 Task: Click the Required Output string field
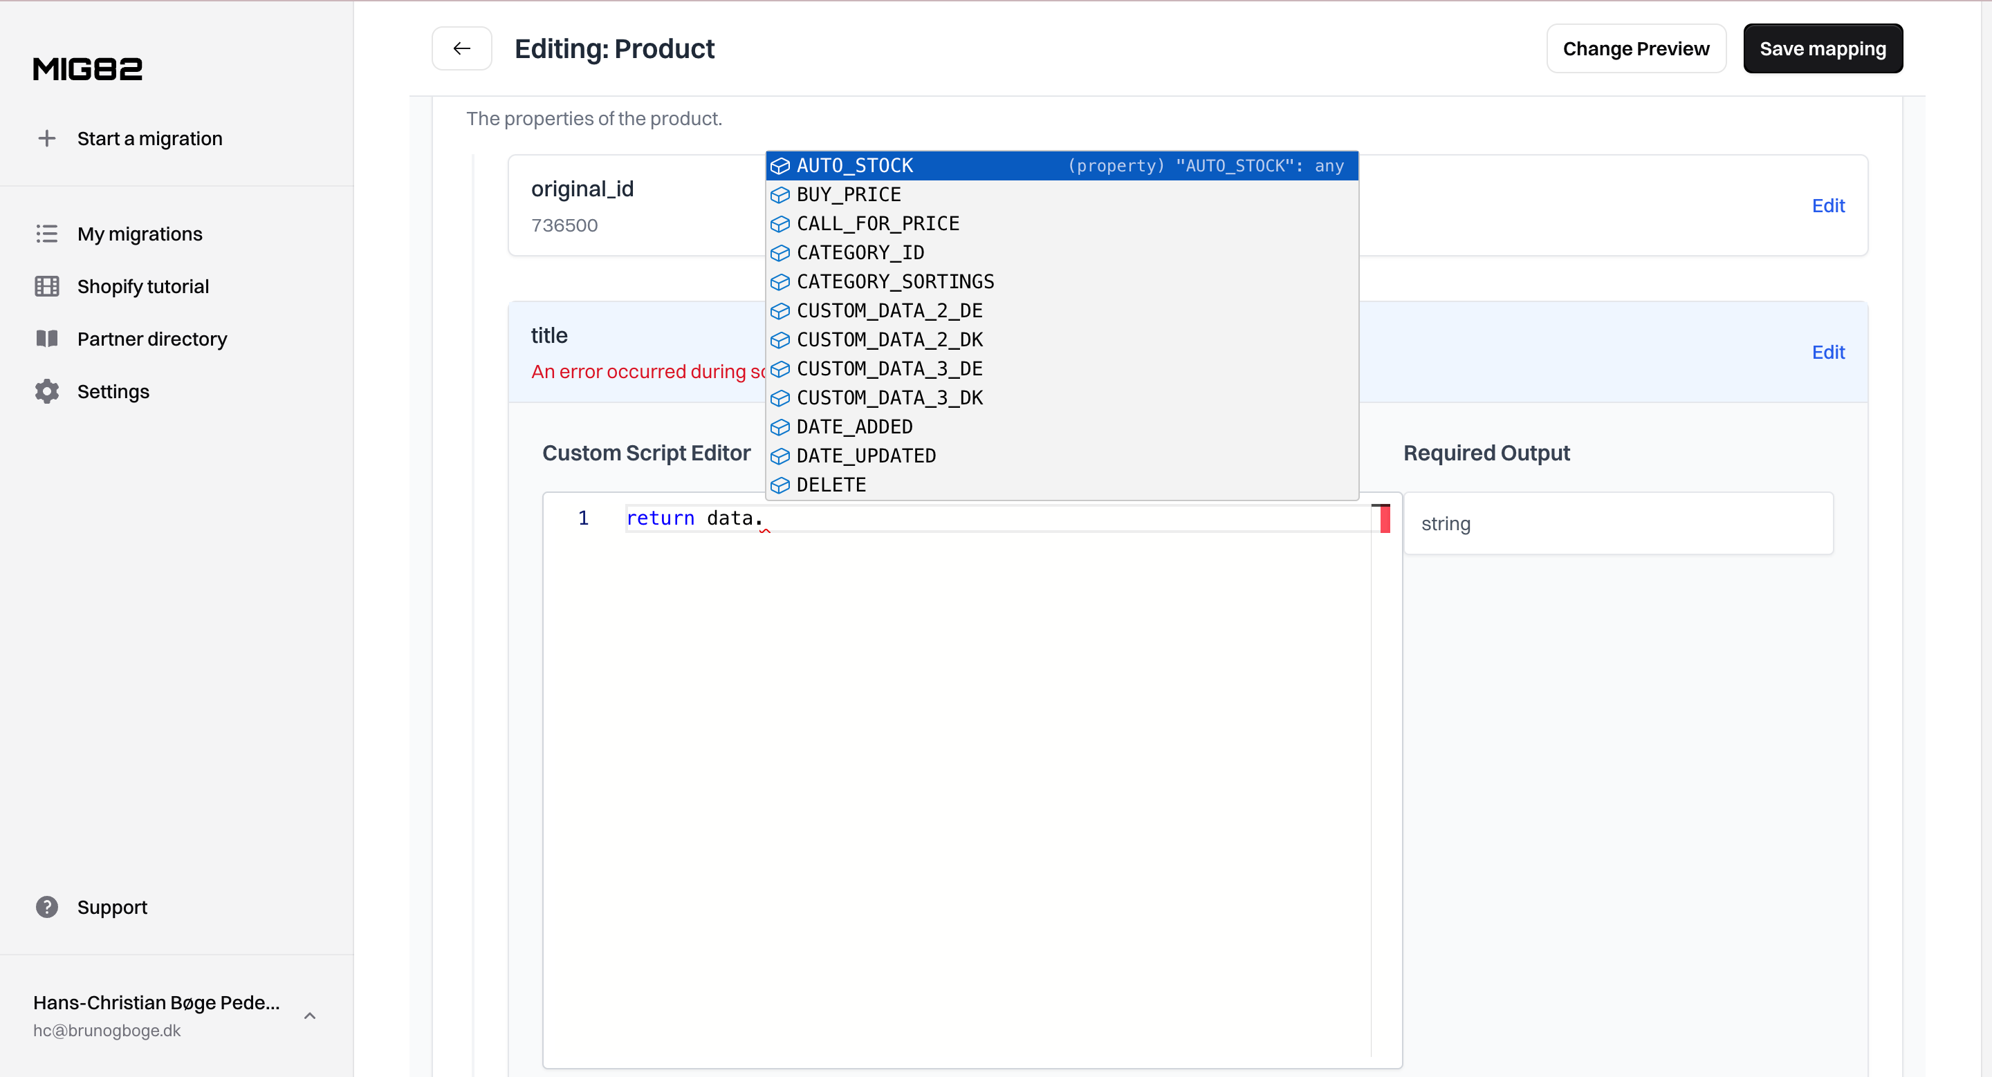tap(1618, 524)
